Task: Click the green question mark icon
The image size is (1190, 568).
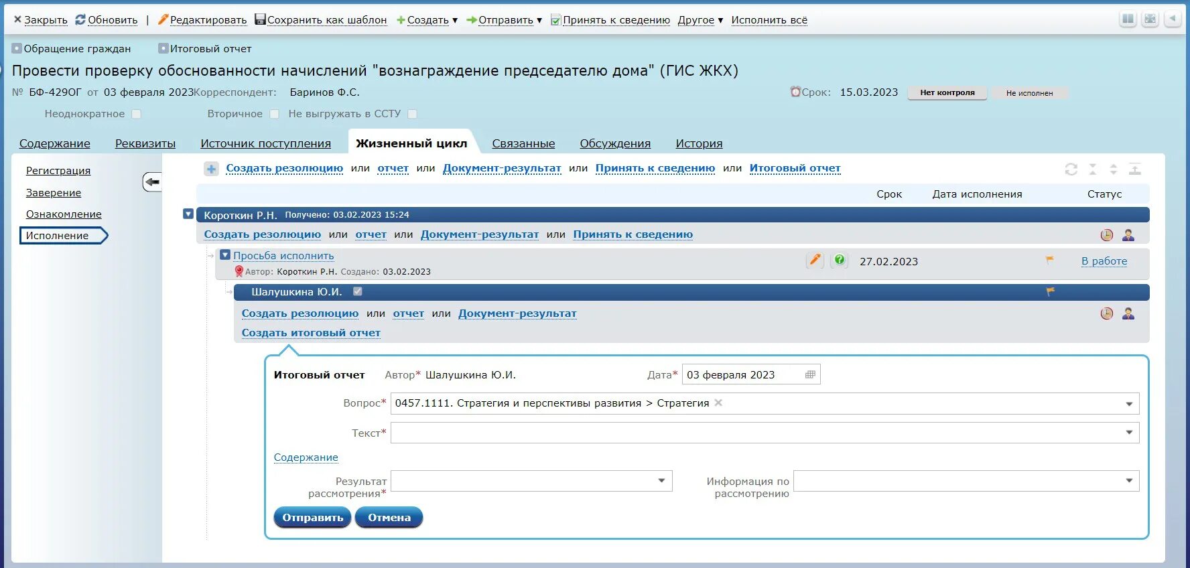Action: [x=840, y=260]
